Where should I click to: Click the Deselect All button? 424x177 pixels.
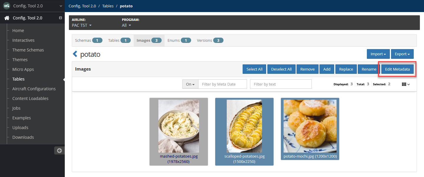click(x=281, y=69)
